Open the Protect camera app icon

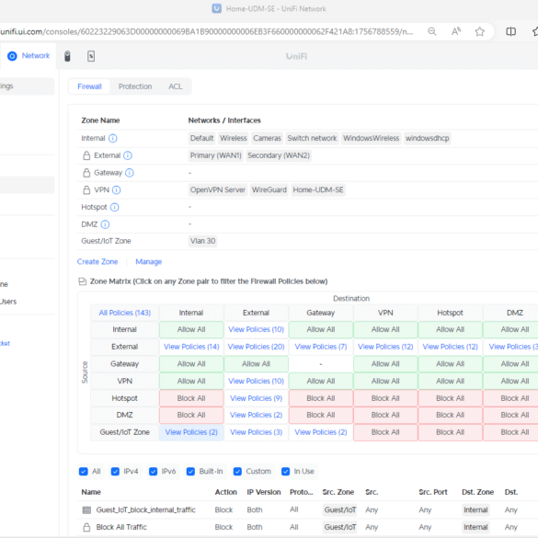point(67,56)
